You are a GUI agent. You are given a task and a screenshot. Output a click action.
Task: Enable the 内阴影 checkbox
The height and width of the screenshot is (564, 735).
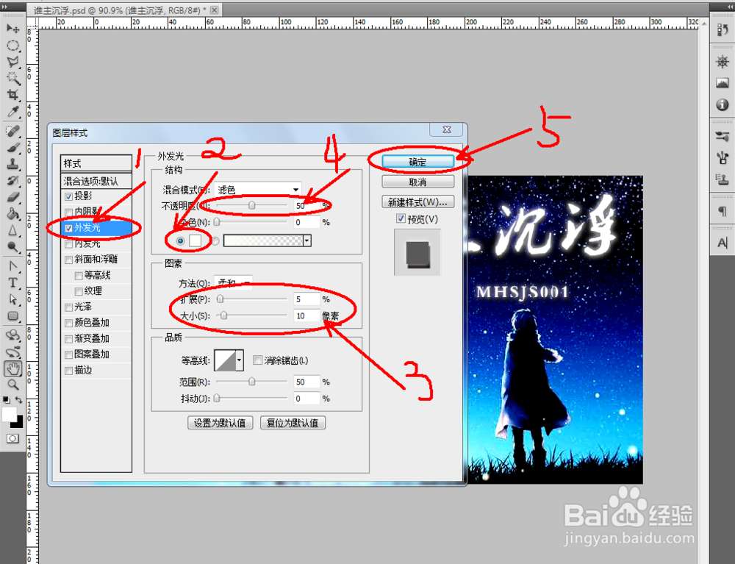point(68,212)
